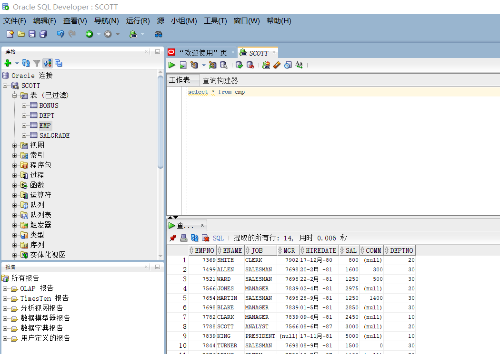Click the New file icon in main toolbar
This screenshot has width=500, height=354.
tap(10, 34)
